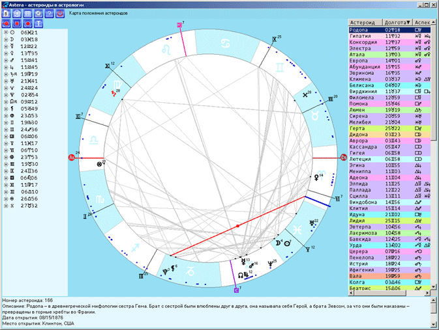The image size is (439, 330).
Task: Expand the Moon tree node
Action: click(6, 39)
